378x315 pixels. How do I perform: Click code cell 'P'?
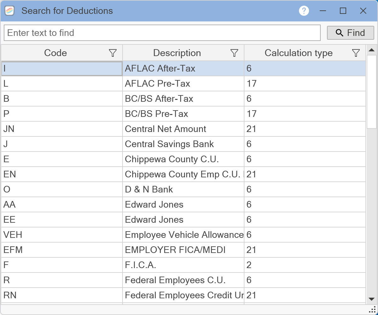click(x=62, y=114)
